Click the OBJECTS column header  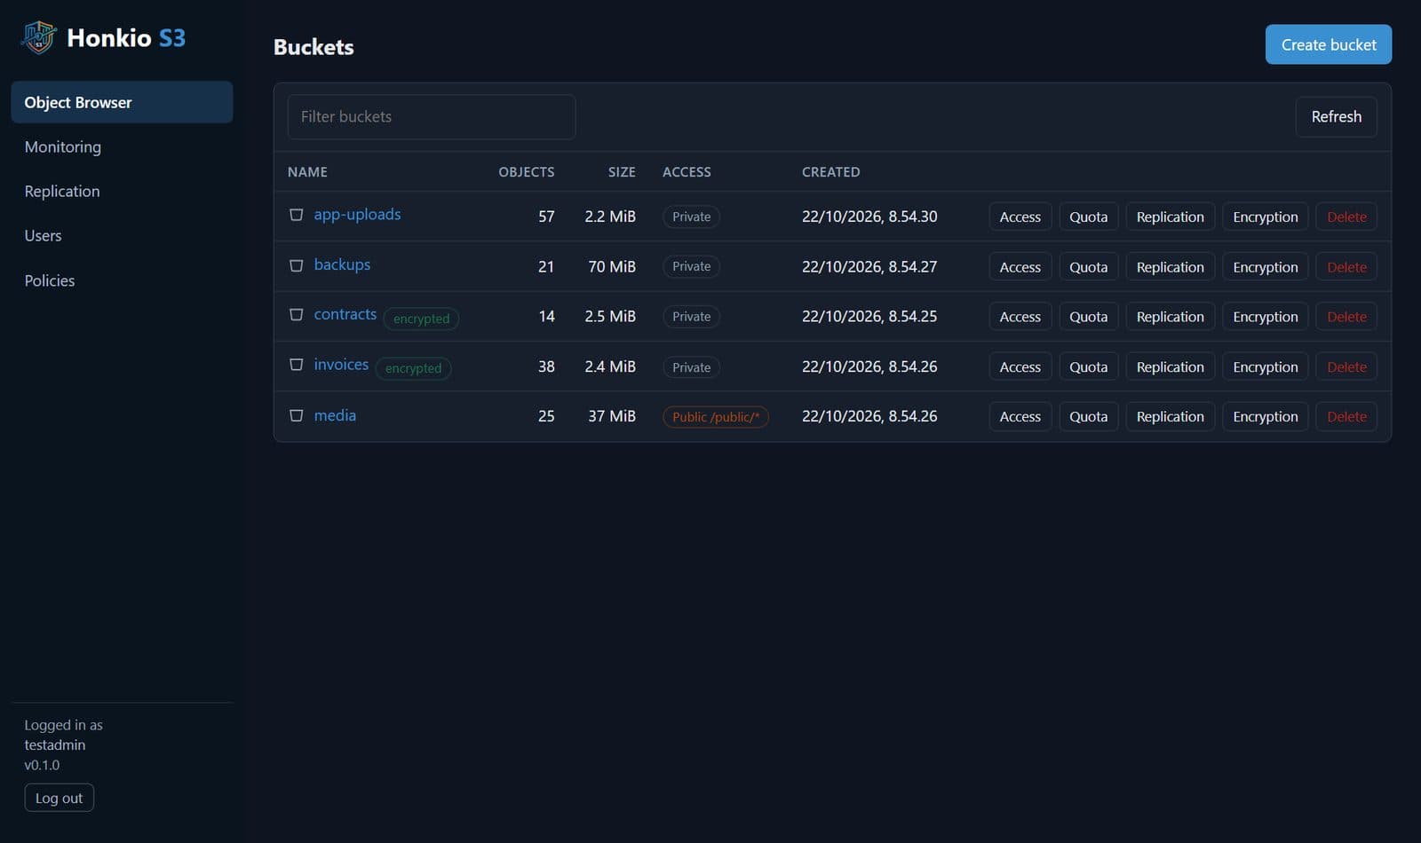click(526, 172)
